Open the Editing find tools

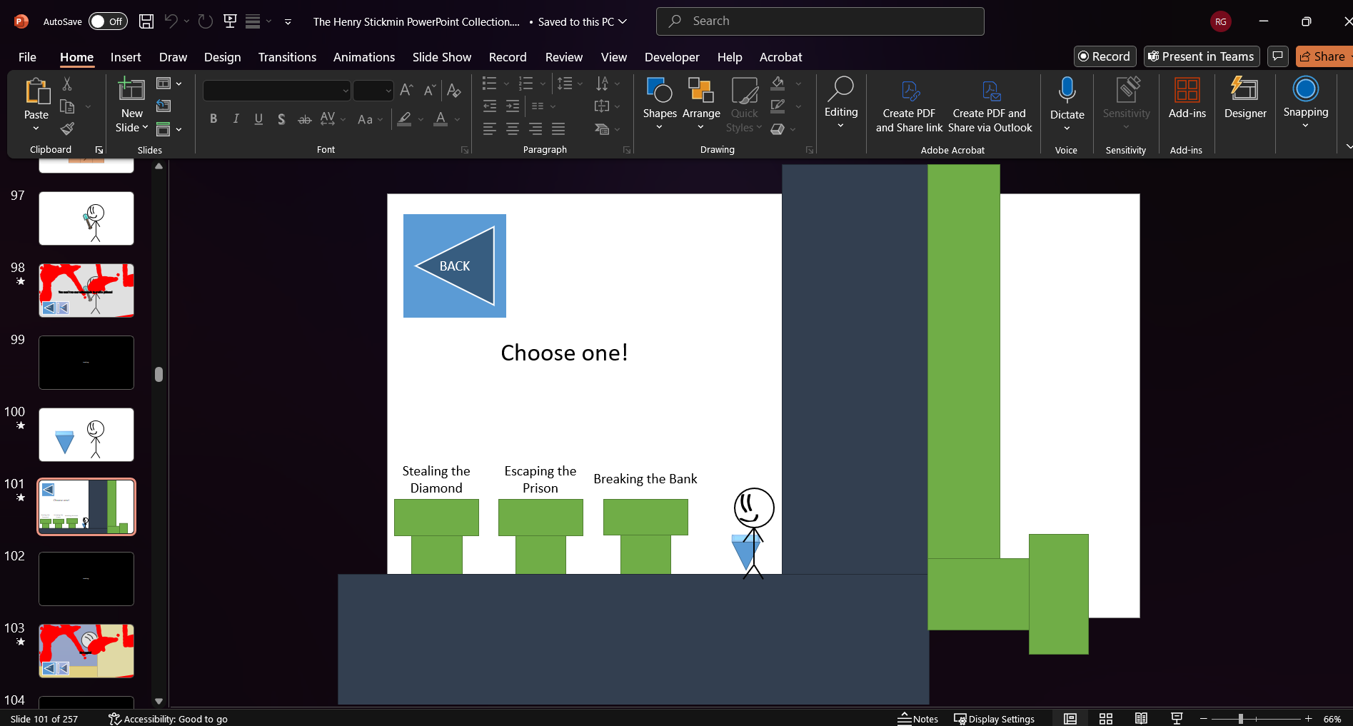(841, 104)
